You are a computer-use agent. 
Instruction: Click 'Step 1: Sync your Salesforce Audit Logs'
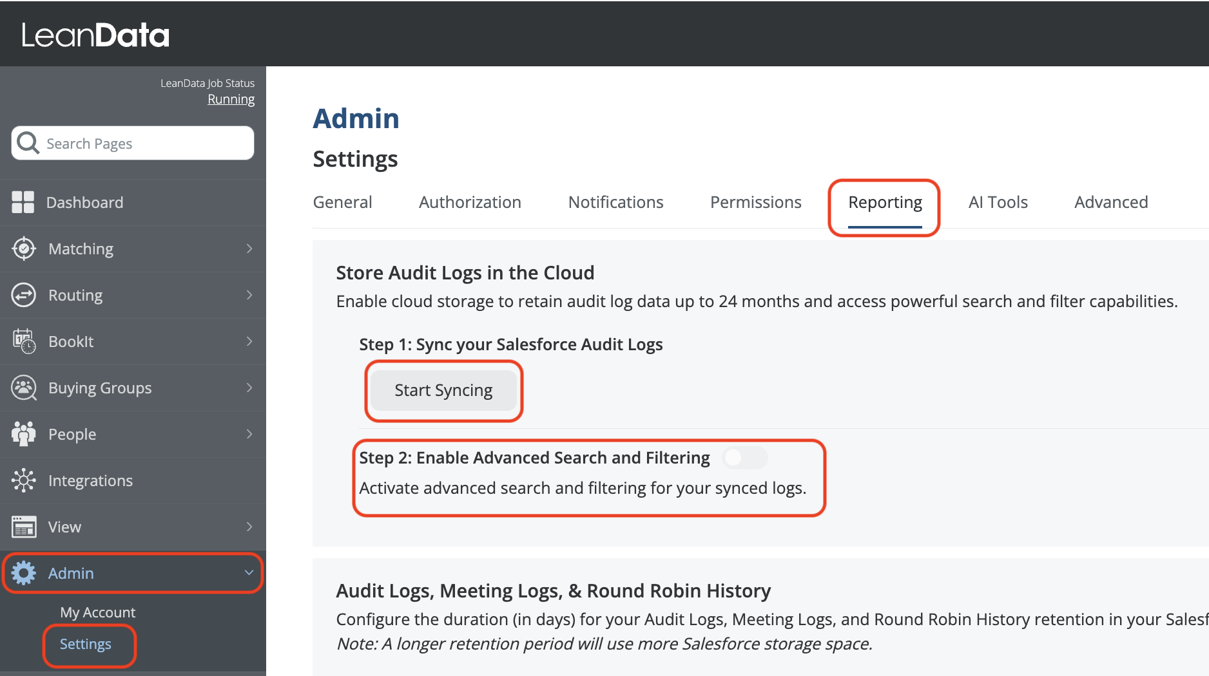pos(510,345)
